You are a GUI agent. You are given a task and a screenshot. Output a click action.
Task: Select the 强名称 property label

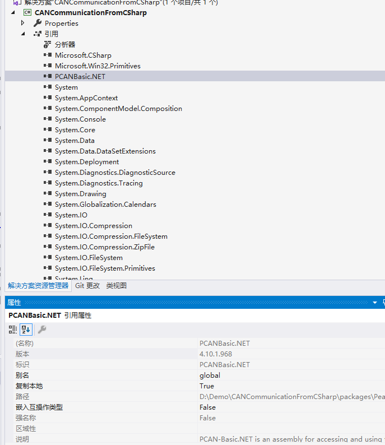click(26, 418)
